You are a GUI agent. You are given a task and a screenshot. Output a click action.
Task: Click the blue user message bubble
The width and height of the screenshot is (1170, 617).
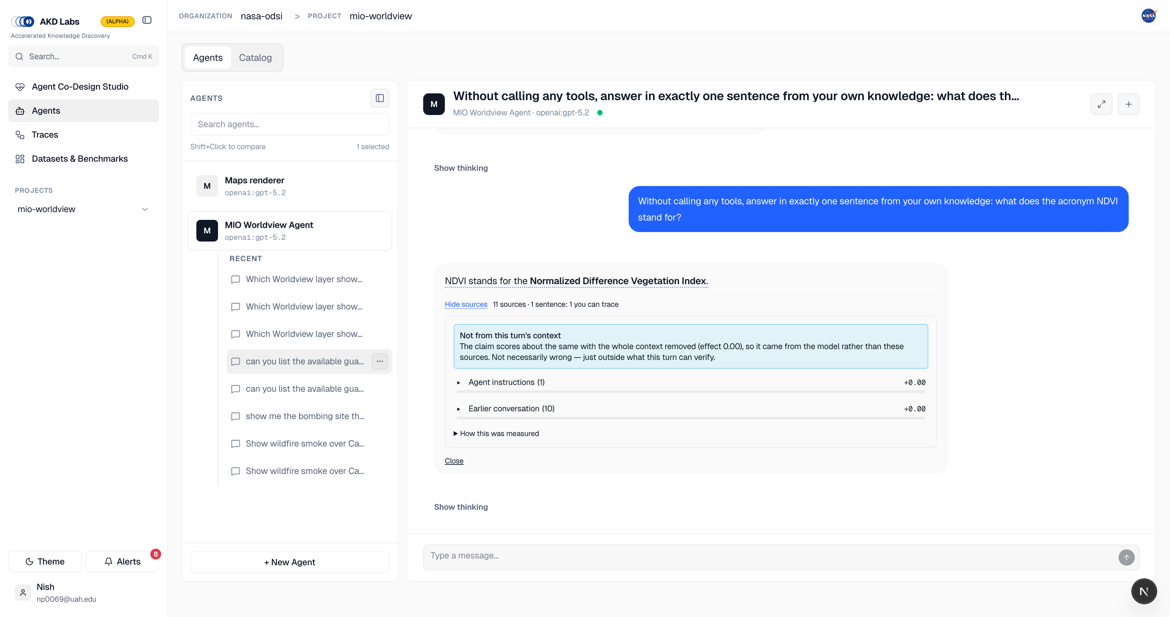click(878, 209)
